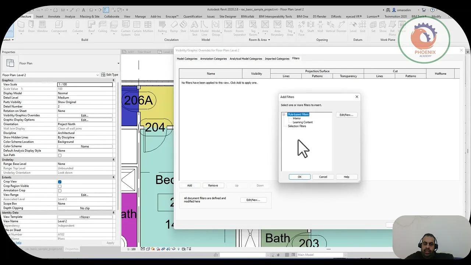Uncheck the Crop View checkbox

(x=60, y=181)
